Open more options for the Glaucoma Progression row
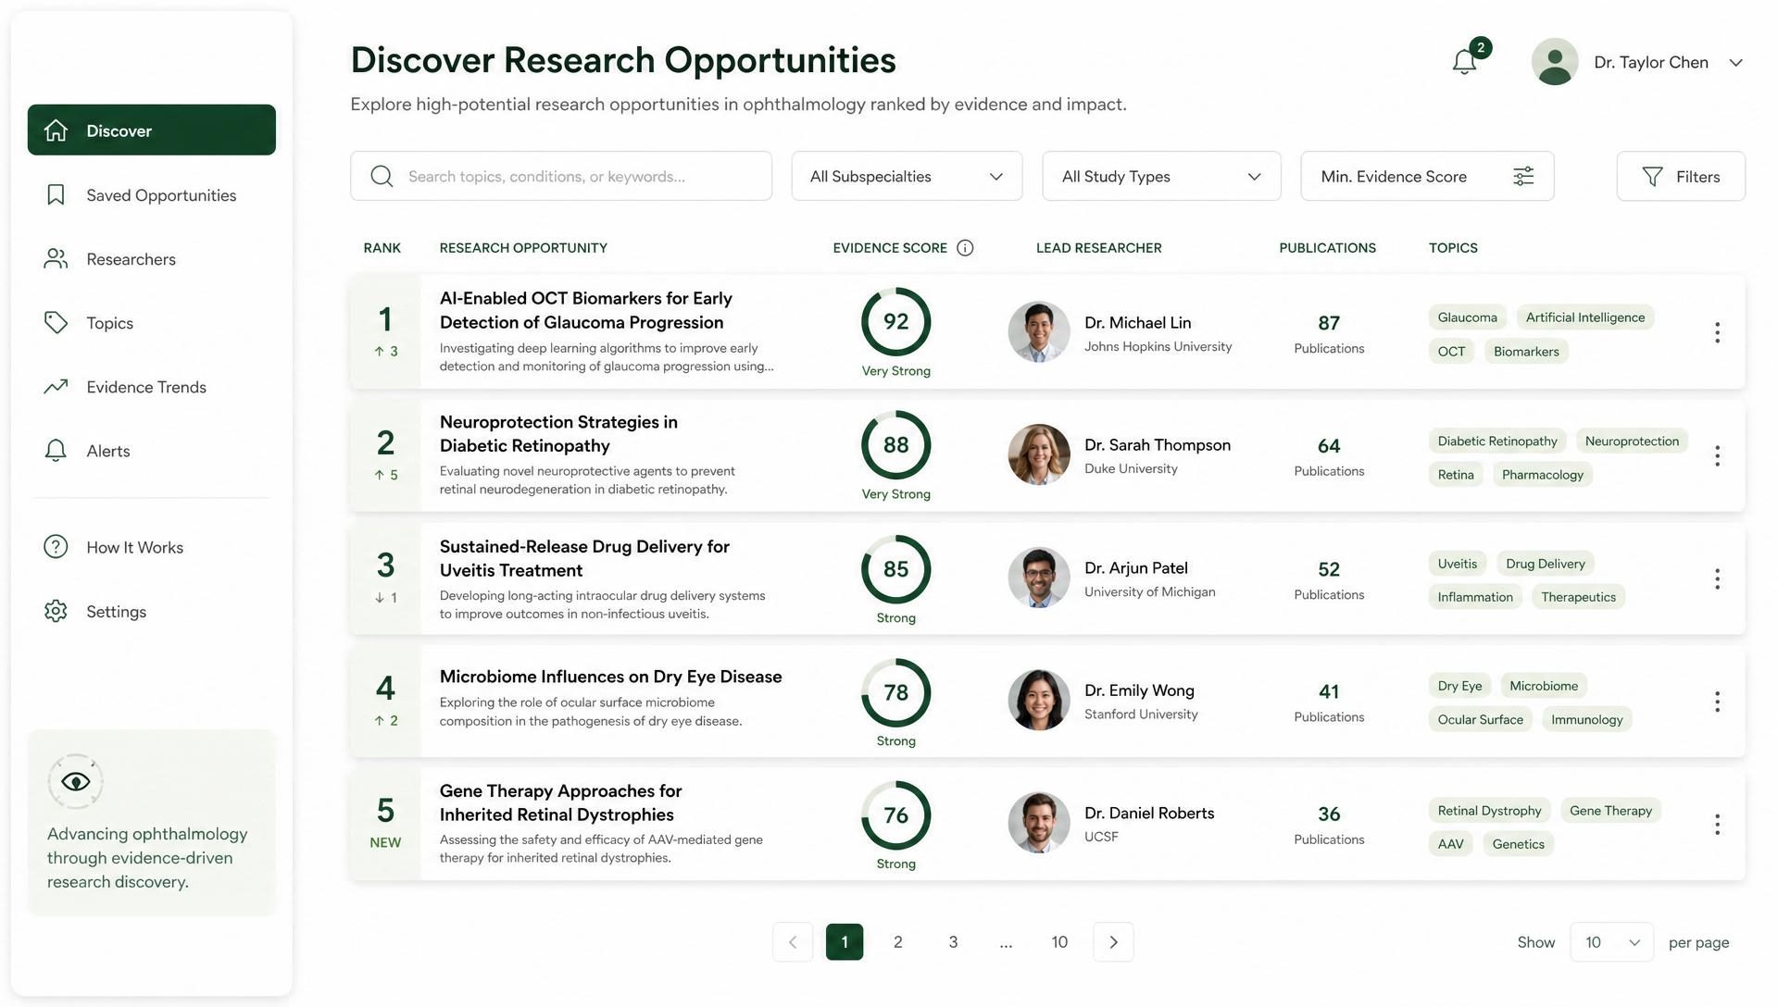This screenshot has width=1778, height=1007. [1717, 332]
